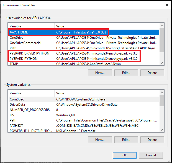Click New button under system variables

click(x=100, y=140)
